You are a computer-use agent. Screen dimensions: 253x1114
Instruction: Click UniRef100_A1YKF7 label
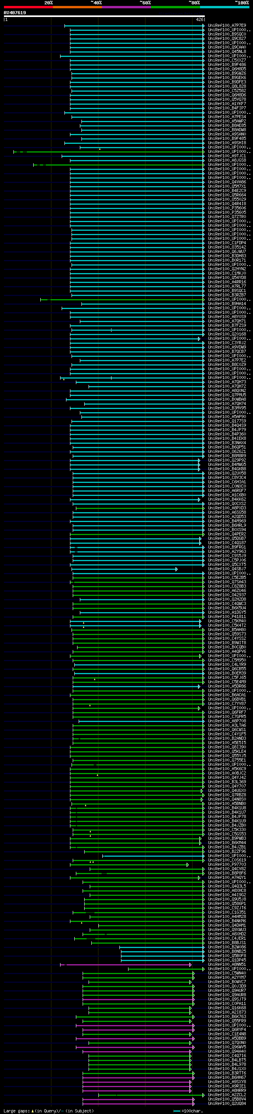[x=227, y=104]
